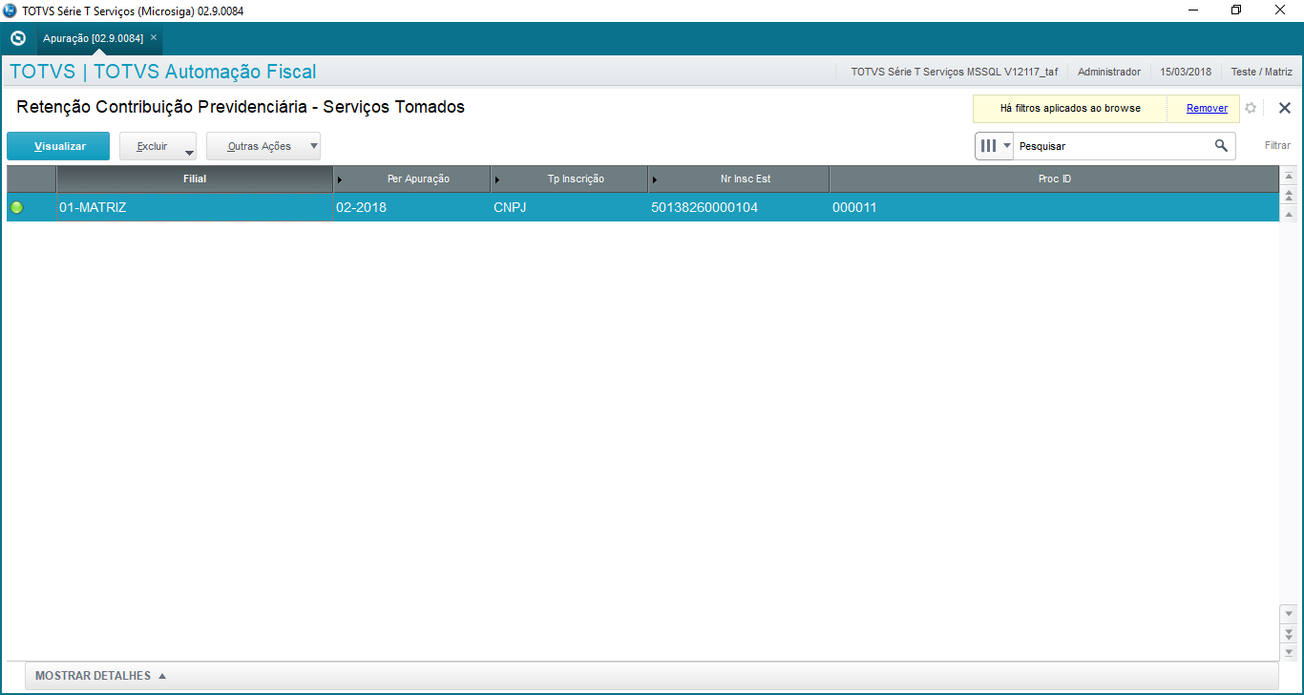Click the TOTVS Série T Serviços MSSQL V12117_taf label
Image resolution: width=1304 pixels, height=695 pixels.
(x=955, y=72)
